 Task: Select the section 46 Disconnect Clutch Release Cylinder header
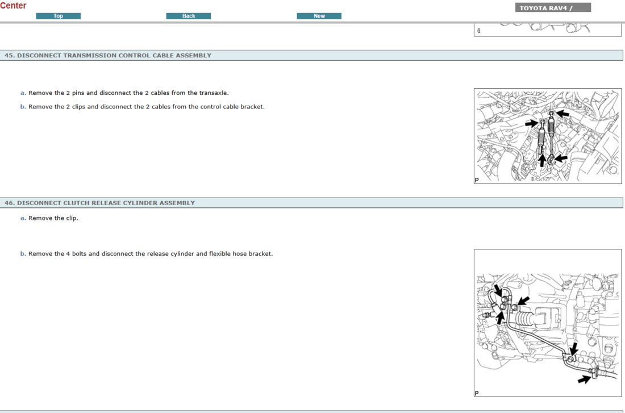(99, 203)
